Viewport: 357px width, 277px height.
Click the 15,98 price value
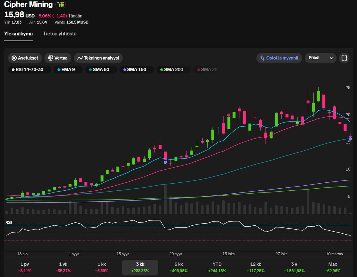[14, 15]
